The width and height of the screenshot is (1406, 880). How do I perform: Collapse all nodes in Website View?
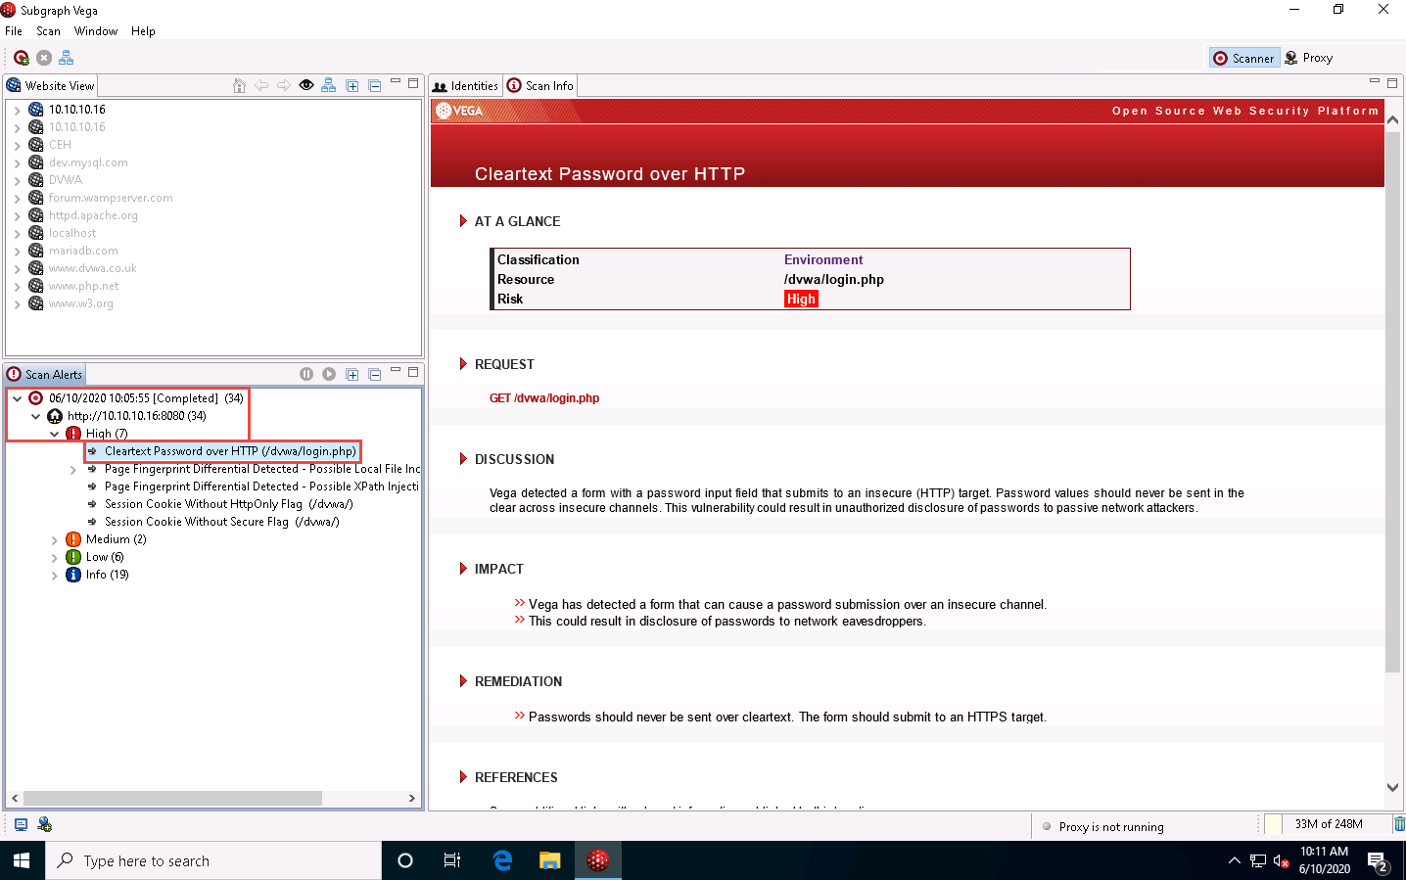tap(375, 86)
